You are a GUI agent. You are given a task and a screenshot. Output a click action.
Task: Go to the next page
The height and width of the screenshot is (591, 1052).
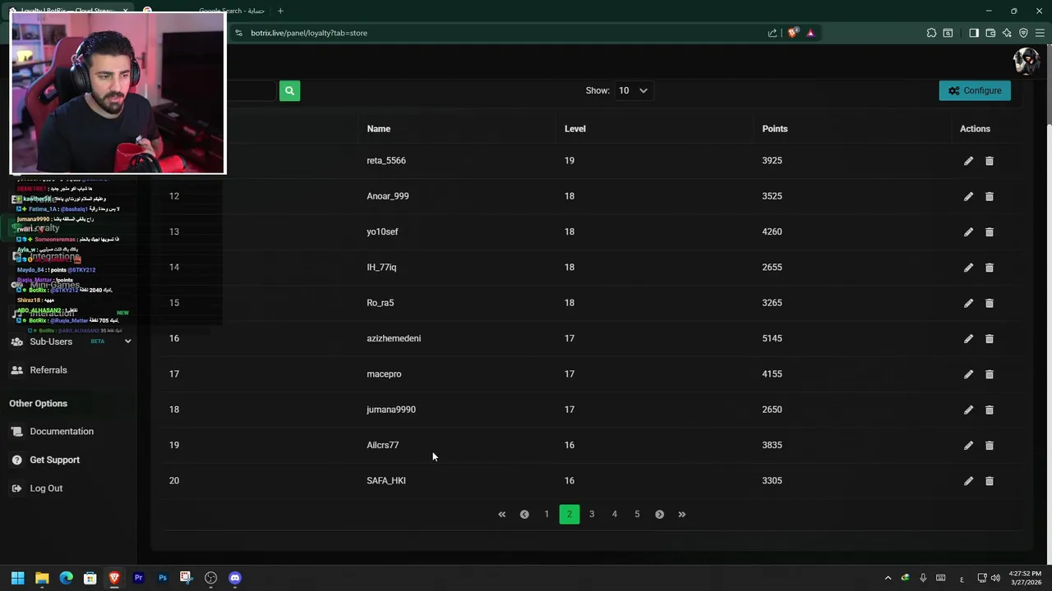tap(659, 515)
